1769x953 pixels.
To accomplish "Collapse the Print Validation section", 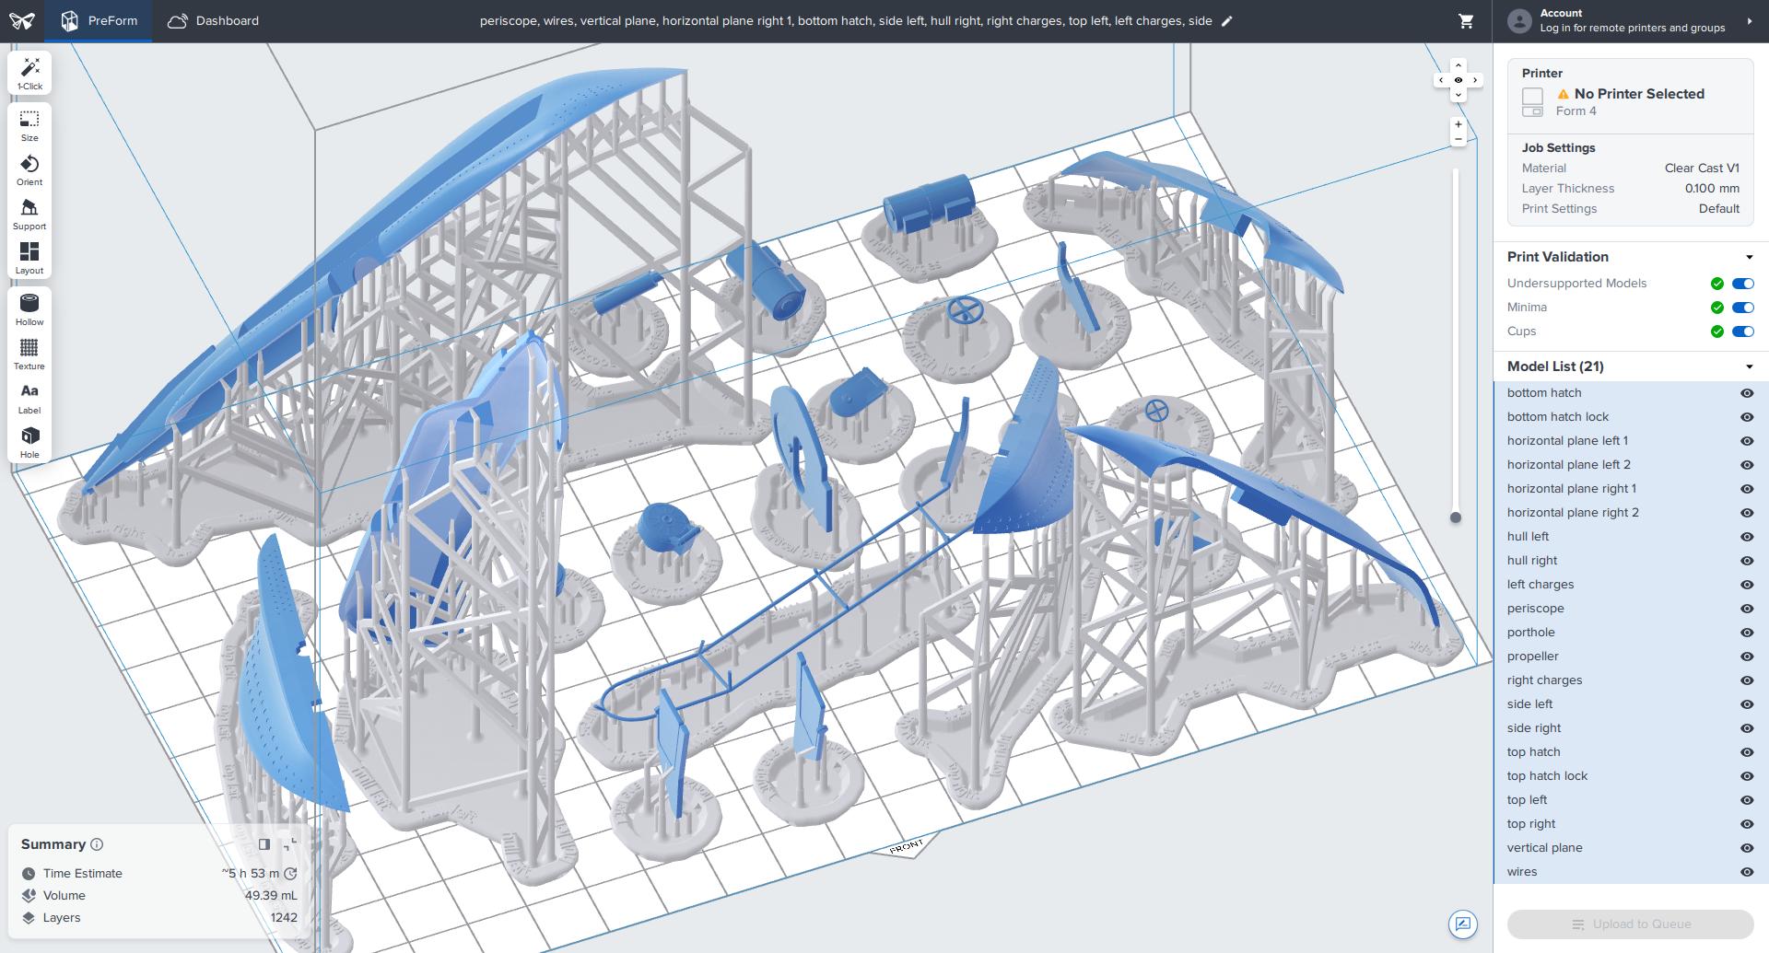I will point(1749,257).
